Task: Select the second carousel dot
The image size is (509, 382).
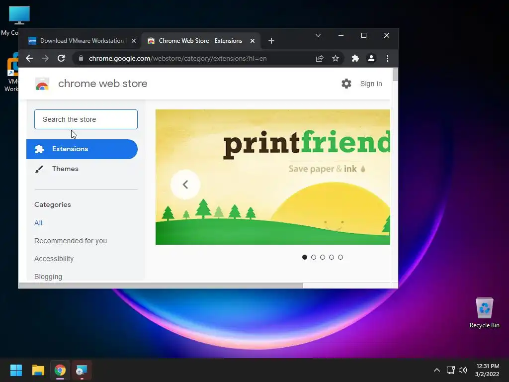Action: [x=314, y=257]
